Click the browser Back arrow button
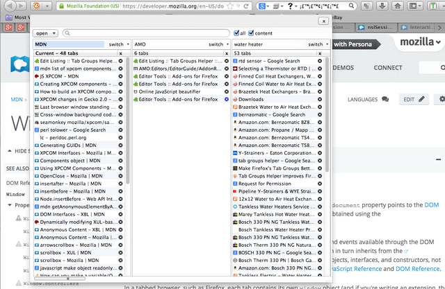445x289 pixels. [10, 6]
